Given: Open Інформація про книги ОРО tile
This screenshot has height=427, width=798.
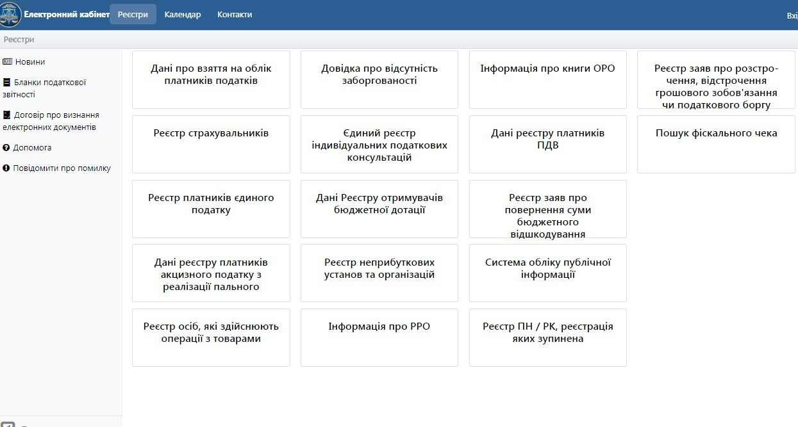Looking at the screenshot, I should click(x=547, y=79).
